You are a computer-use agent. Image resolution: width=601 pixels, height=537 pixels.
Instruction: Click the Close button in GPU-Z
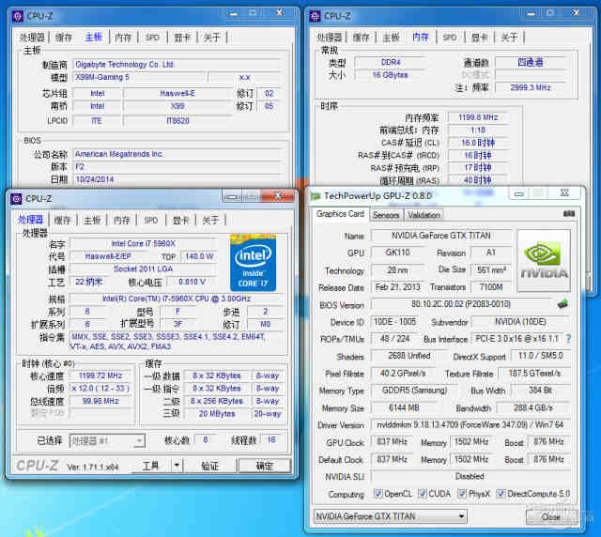(551, 517)
